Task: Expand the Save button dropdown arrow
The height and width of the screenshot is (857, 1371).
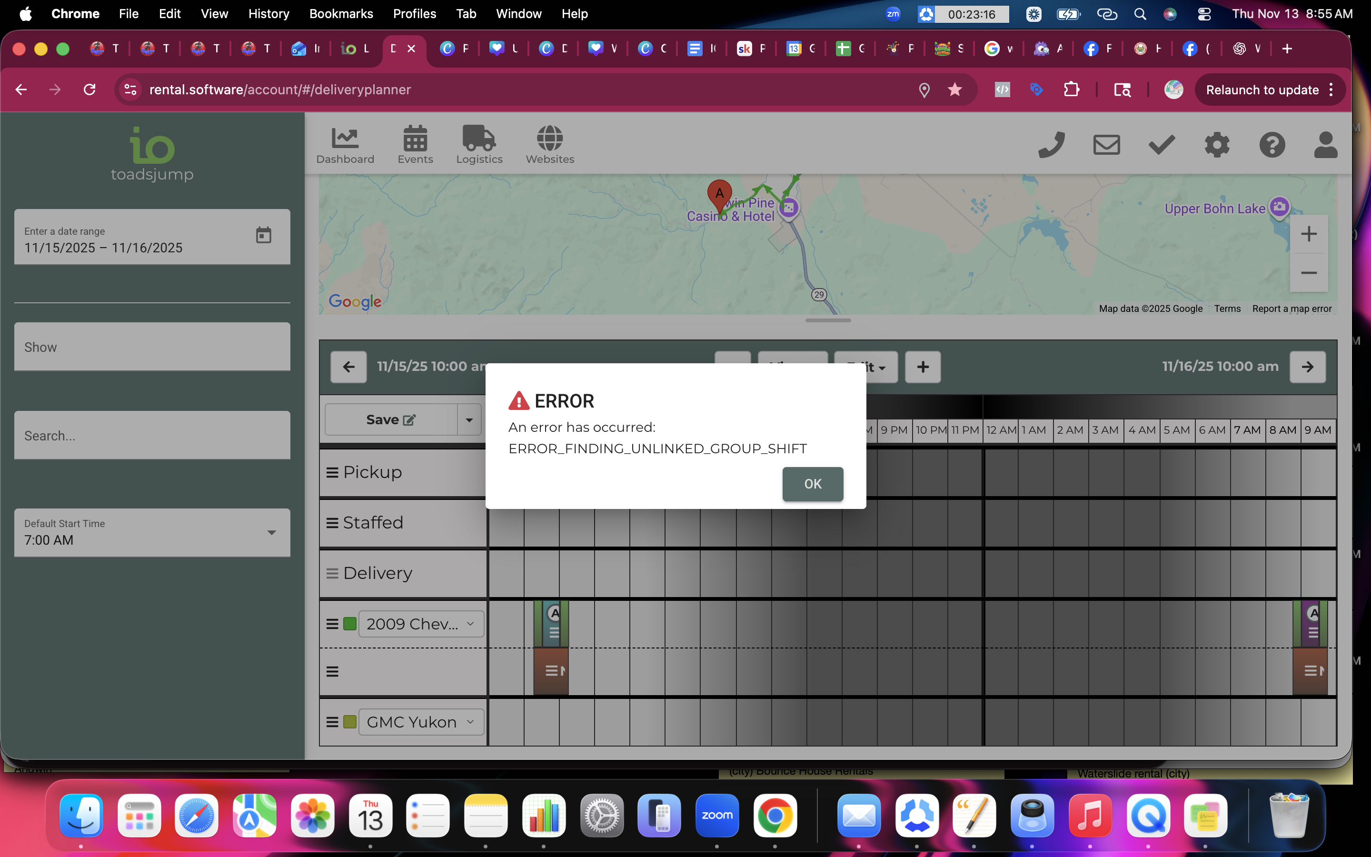Action: (469, 420)
